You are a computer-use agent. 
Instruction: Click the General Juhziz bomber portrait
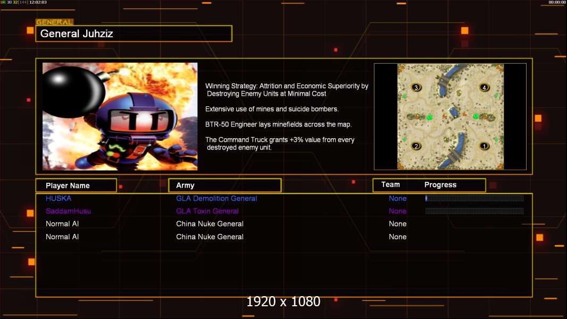(x=120, y=116)
